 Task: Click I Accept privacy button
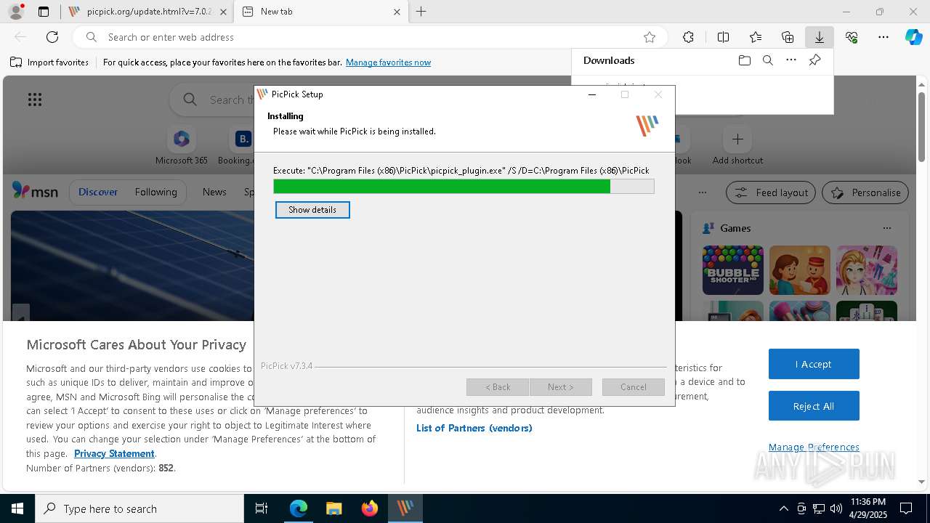click(814, 364)
